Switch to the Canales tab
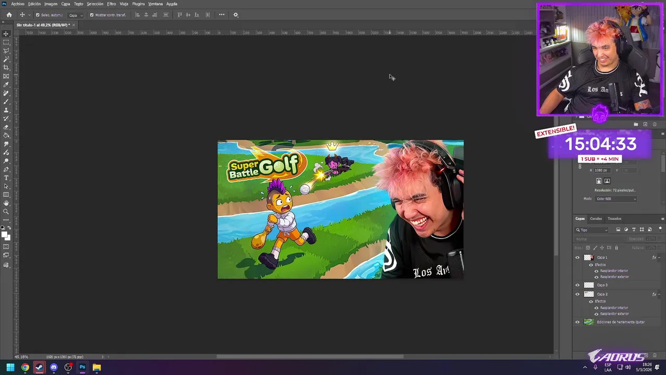 click(596, 219)
